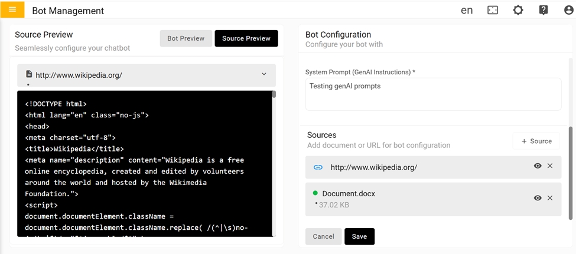Select the Source Preview tab
Screen dimensions: 576x254
(246, 38)
